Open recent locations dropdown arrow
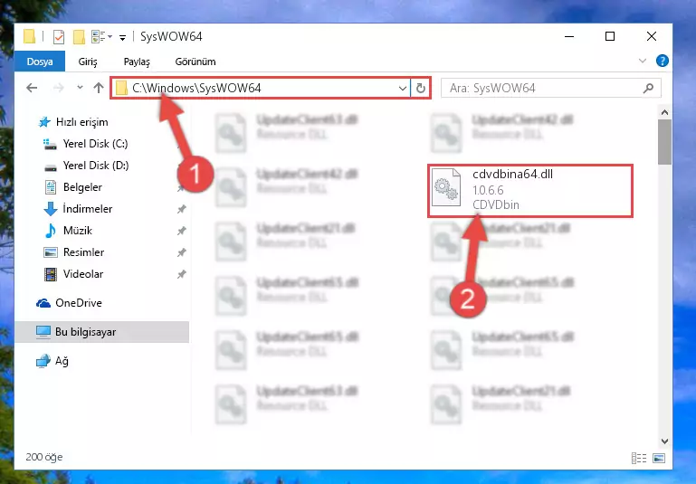 click(80, 88)
